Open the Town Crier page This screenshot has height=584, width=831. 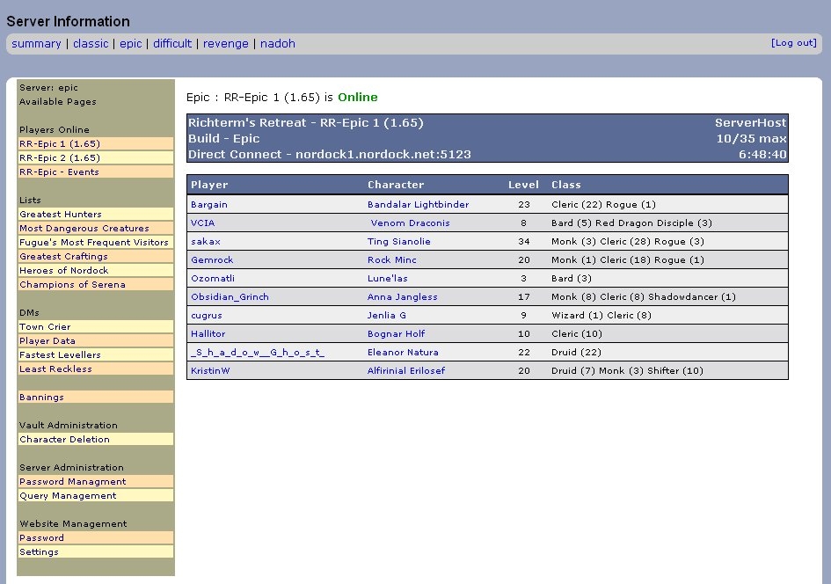[45, 327]
